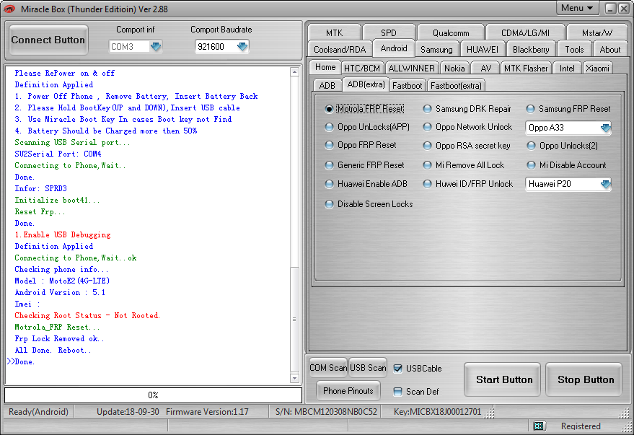
Task: Click the Miracle Box red logo icon
Action: [9, 9]
